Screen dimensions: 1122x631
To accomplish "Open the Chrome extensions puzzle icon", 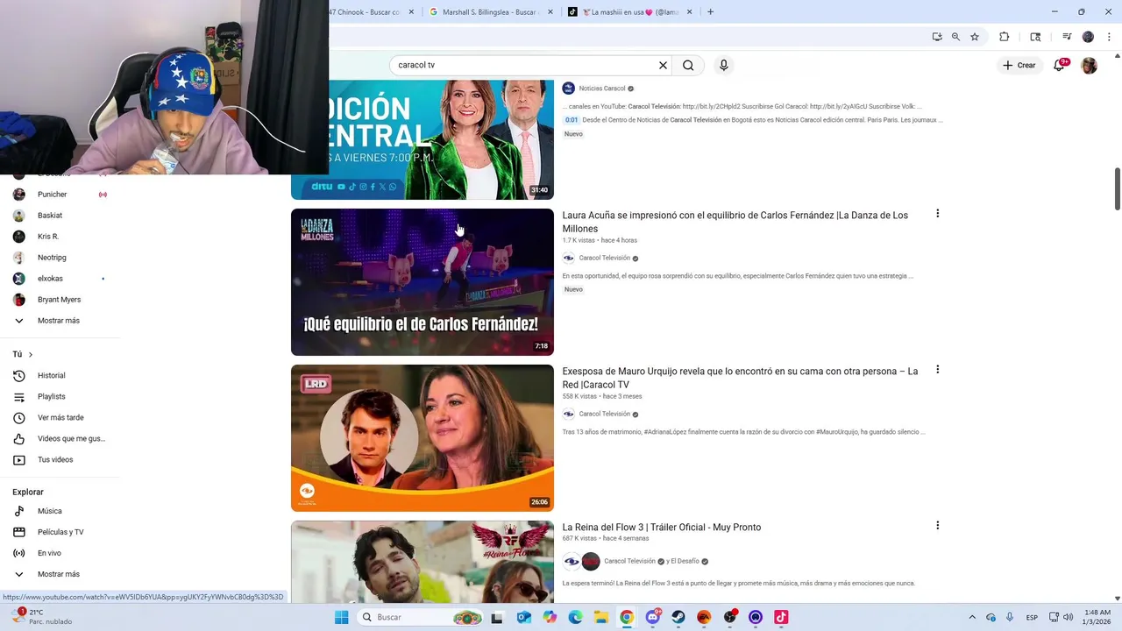I will coord(1005,37).
